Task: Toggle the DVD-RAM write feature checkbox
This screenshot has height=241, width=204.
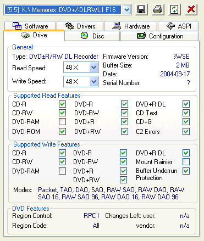Action: (x=62, y=171)
